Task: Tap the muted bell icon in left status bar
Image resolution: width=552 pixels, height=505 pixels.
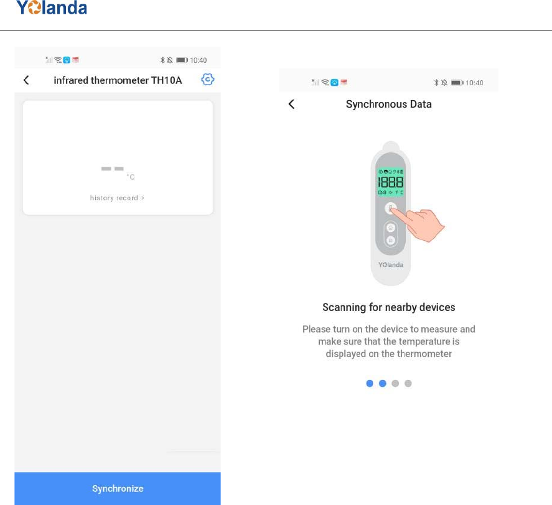Action: pos(170,60)
